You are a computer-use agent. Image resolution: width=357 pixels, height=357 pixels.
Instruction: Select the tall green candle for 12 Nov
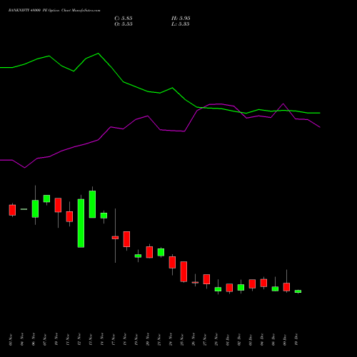(x=81, y=223)
